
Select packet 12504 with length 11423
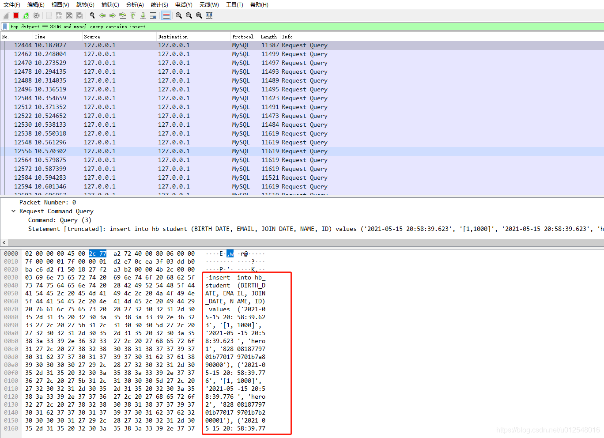coord(302,98)
